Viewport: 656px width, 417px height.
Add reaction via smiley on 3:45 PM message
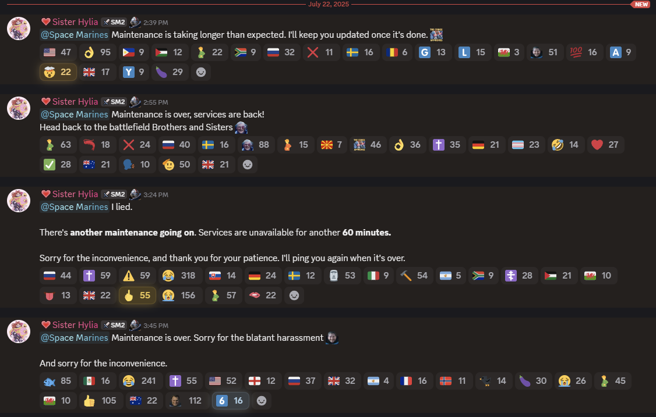pyautogui.click(x=262, y=401)
